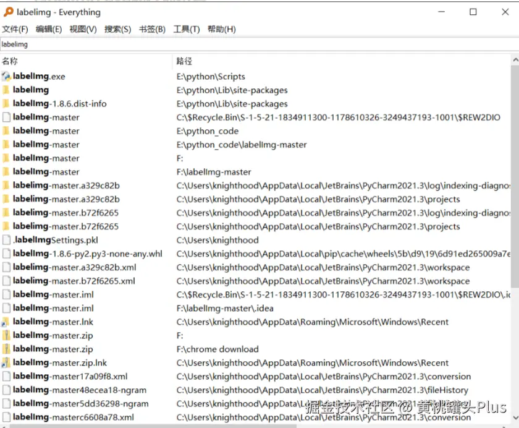Click the pip cache wheels path
Image resolution: width=519 pixels, height=428 pixels.
pos(344,254)
